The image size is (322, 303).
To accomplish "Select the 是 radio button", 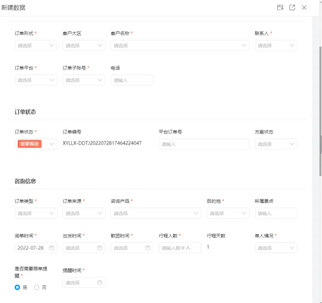I will coord(17,287).
